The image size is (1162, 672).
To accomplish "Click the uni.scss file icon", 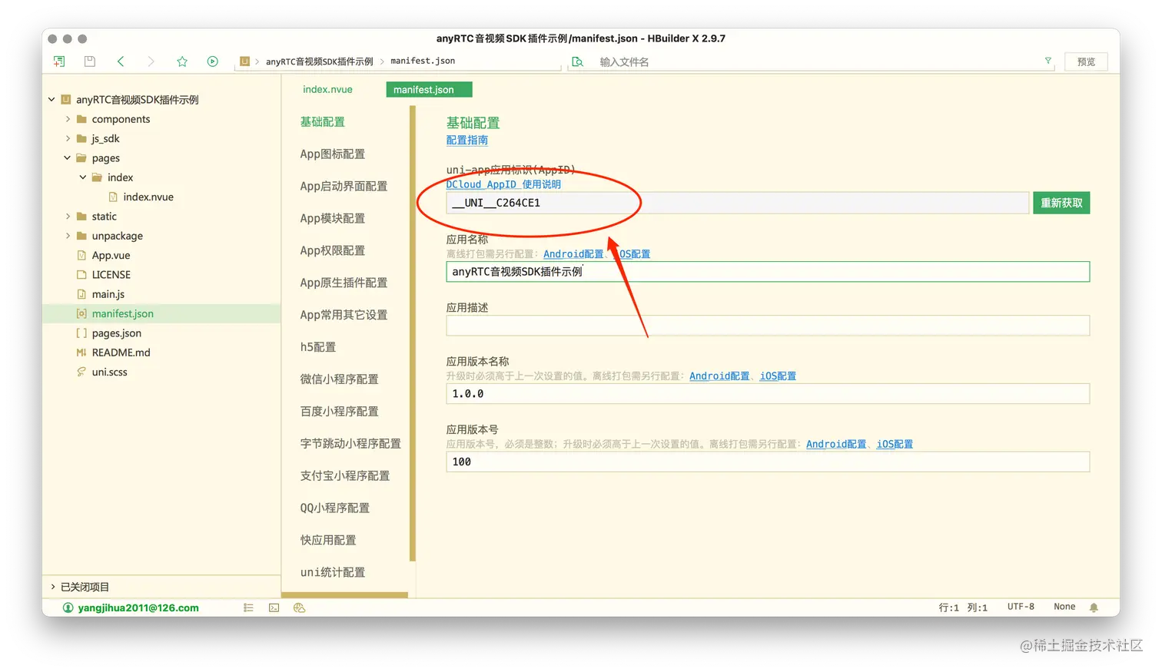I will click(81, 372).
